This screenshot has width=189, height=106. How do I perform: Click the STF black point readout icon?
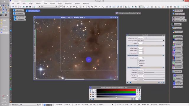[x=140, y=90]
